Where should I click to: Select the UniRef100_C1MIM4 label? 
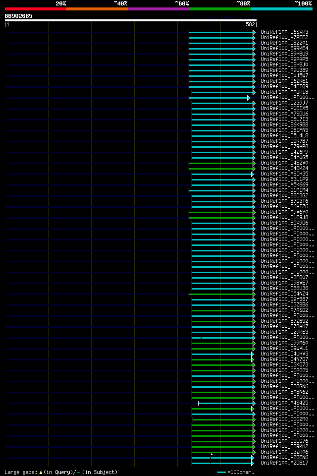[284, 190]
